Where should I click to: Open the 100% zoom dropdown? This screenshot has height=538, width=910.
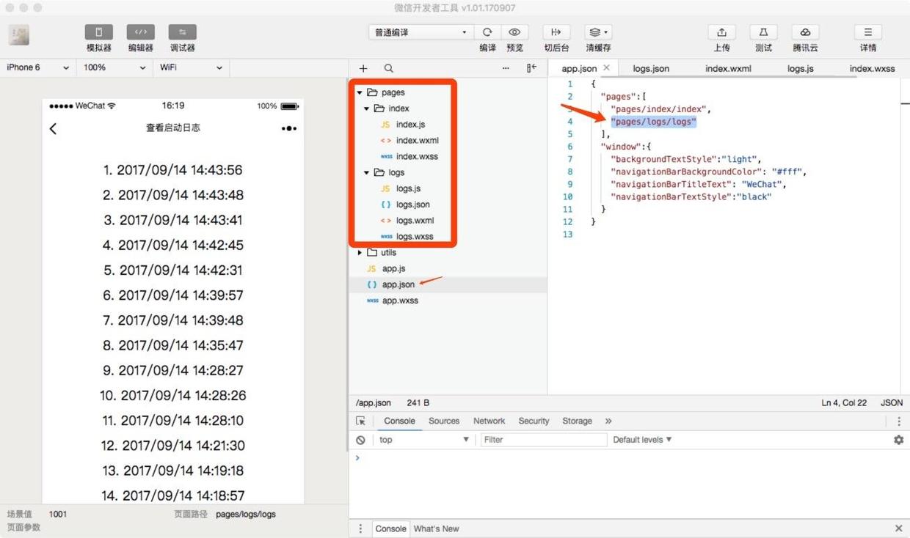pyautogui.click(x=114, y=67)
